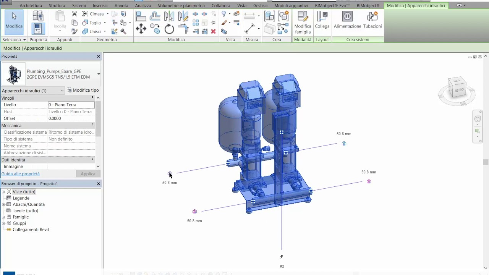
Task: Click the Demolish hammer icon
Action: tap(123, 31)
